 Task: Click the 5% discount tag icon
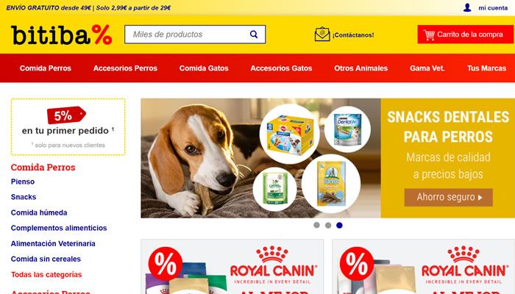click(x=66, y=115)
